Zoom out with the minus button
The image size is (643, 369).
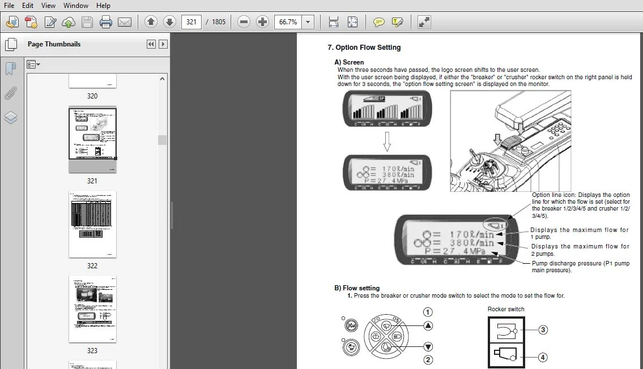point(244,22)
